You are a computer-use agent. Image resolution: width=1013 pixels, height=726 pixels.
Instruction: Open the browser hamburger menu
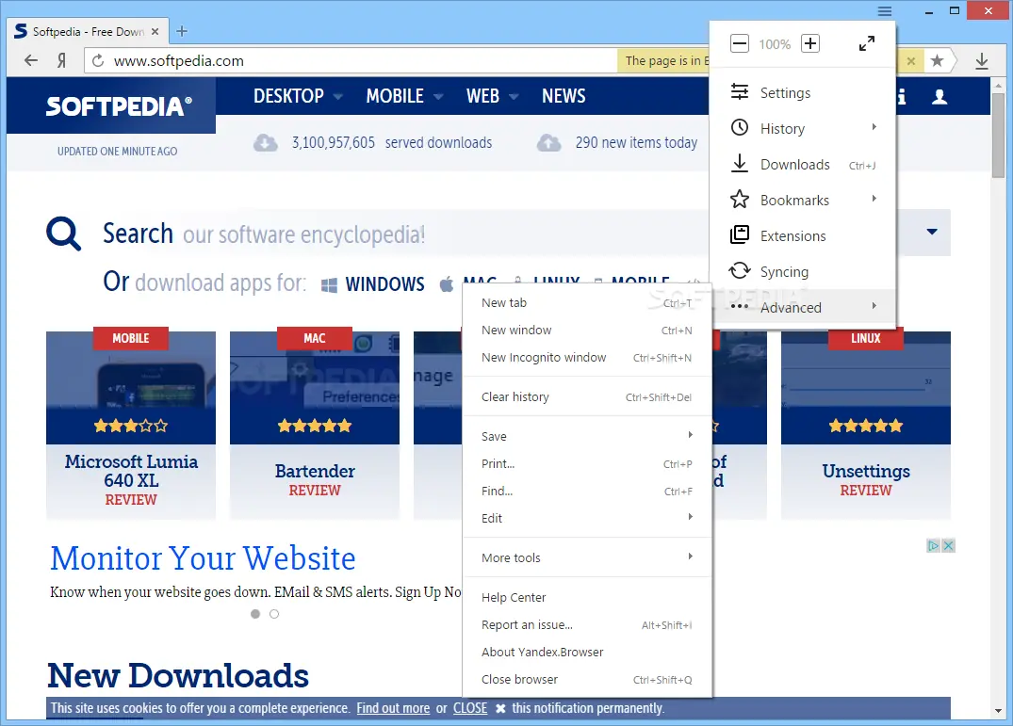885,11
